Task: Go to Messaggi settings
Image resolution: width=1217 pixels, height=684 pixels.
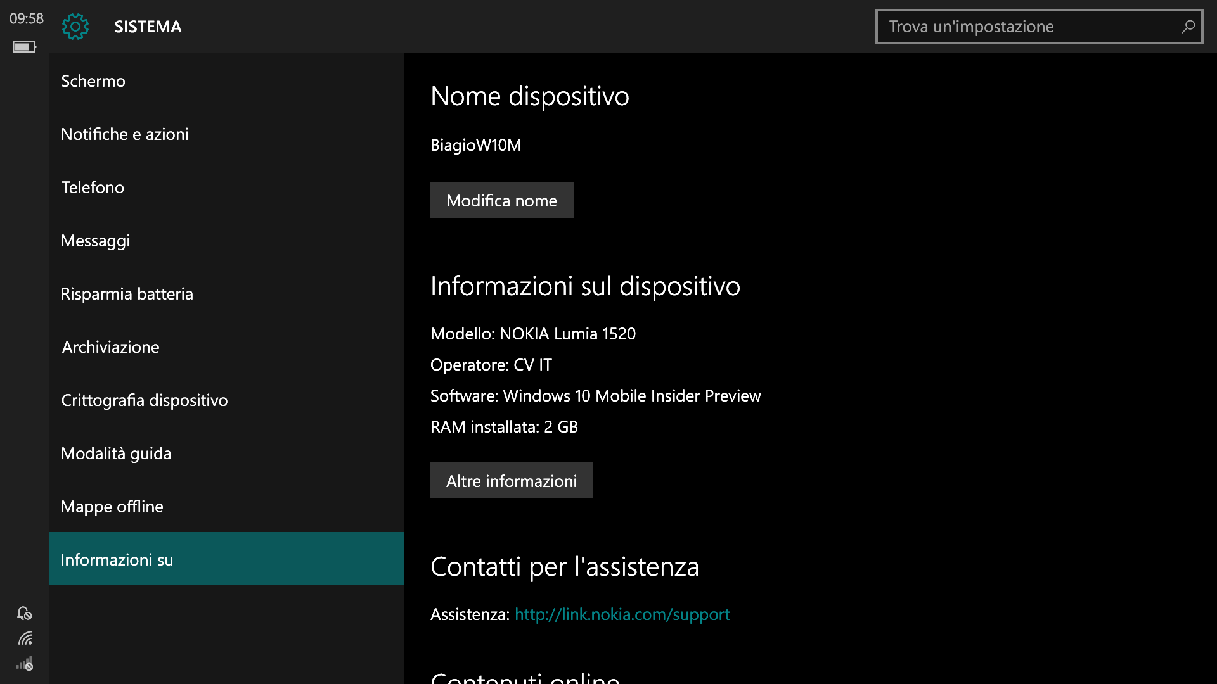Action: point(226,241)
